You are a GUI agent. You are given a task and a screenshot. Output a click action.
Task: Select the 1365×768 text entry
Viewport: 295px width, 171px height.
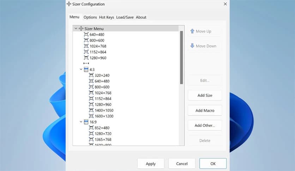103,140
